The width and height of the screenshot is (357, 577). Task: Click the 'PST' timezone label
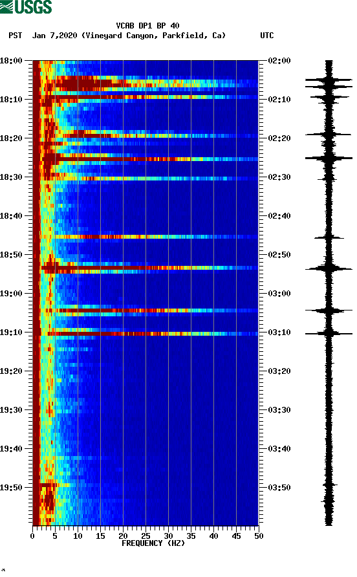(x=16, y=36)
